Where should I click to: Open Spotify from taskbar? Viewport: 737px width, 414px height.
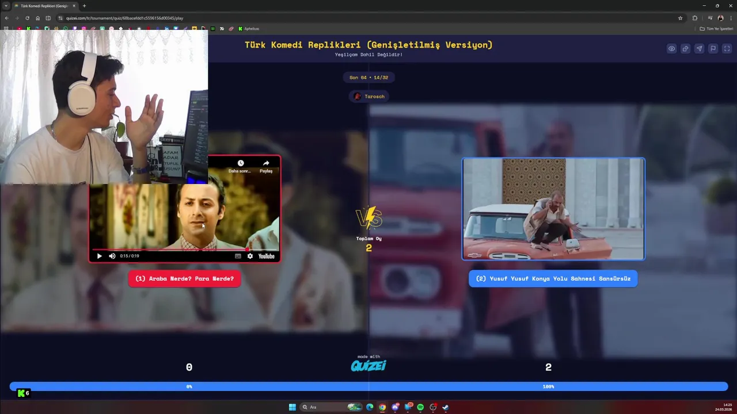(420, 407)
